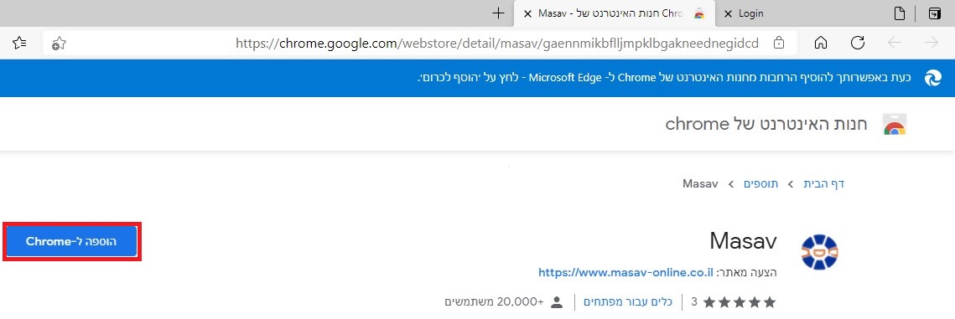Reload the page with the refresh icon
Screen dimensions: 955x319
tap(858, 43)
